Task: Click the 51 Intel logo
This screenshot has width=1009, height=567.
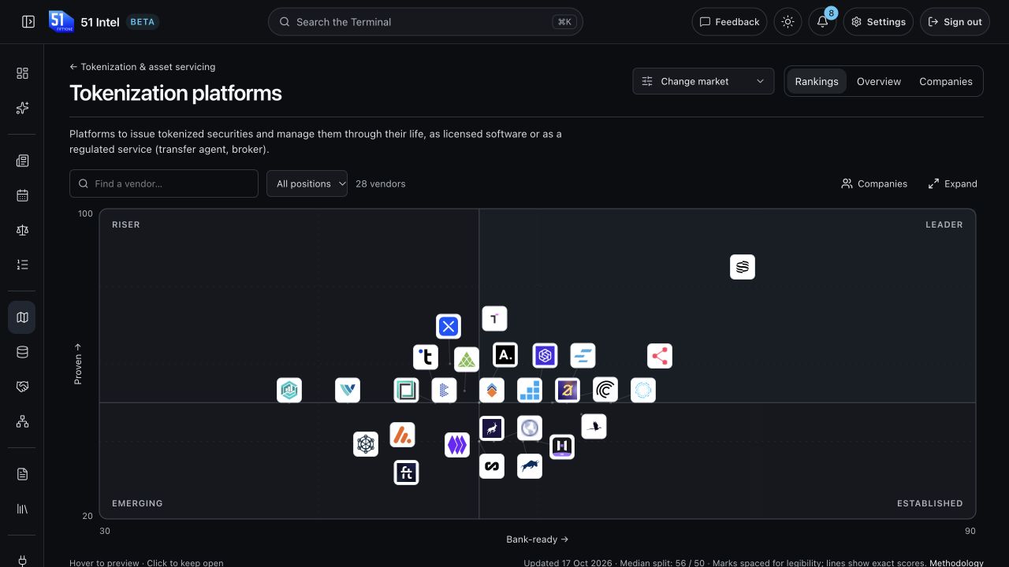Action: (61, 22)
